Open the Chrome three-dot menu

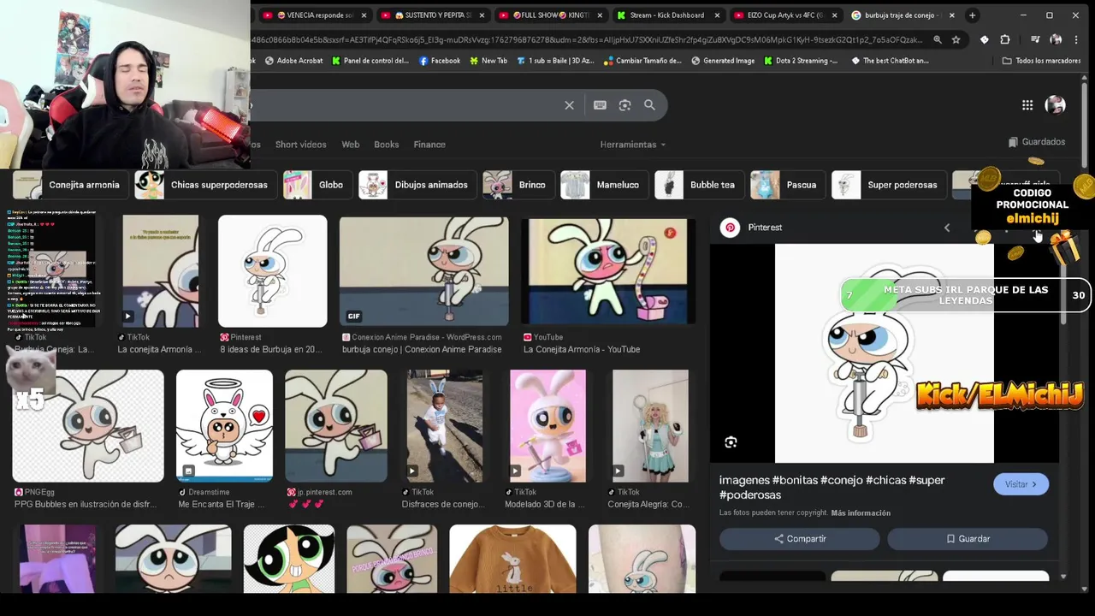tap(1076, 39)
